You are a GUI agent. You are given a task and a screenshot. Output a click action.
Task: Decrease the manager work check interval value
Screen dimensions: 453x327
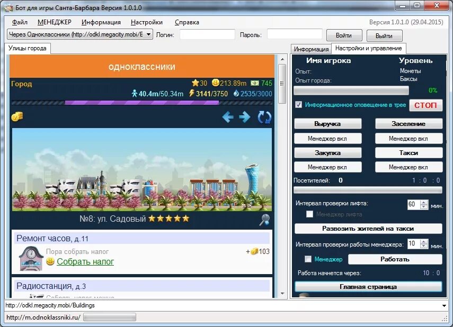pyautogui.click(x=424, y=246)
